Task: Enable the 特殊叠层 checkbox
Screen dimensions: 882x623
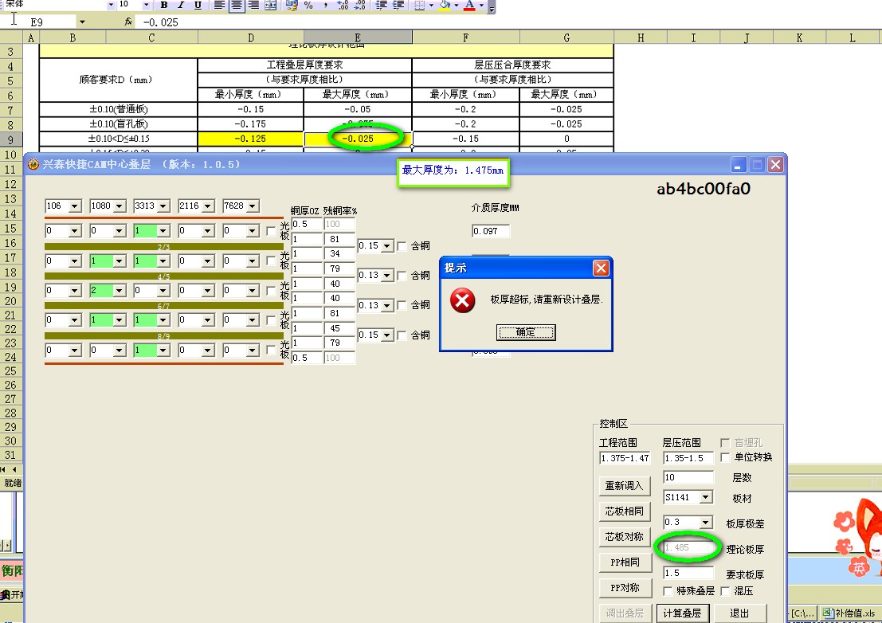Action: tap(667, 591)
